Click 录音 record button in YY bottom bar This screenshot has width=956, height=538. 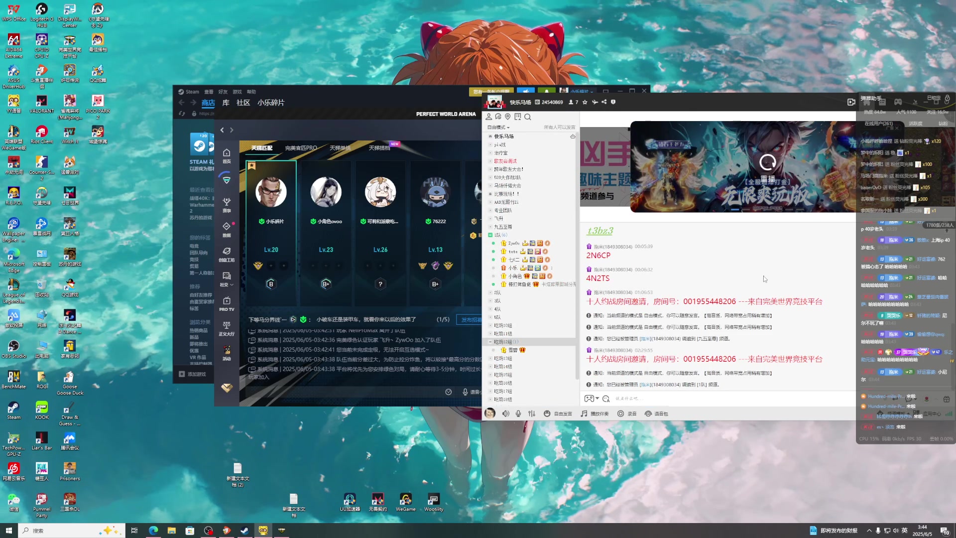(x=627, y=413)
